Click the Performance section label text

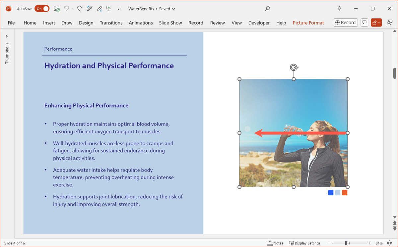[58, 49]
